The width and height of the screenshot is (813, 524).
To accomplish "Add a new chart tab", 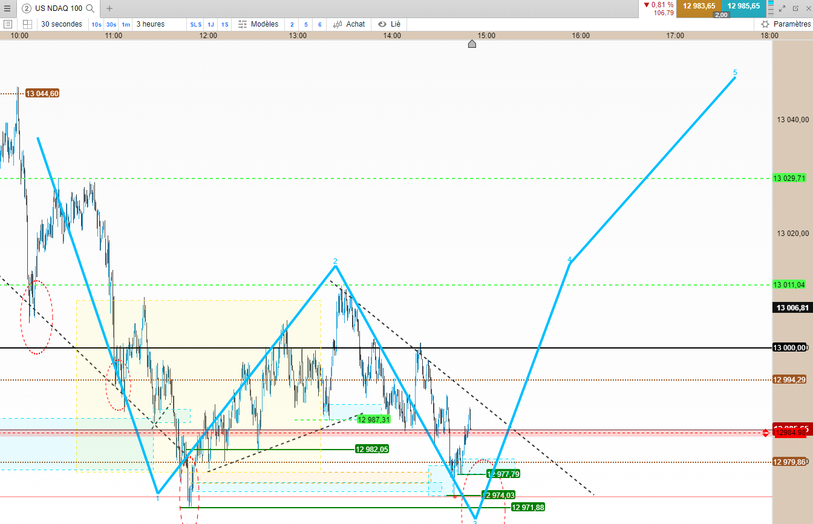I will pyautogui.click(x=109, y=8).
